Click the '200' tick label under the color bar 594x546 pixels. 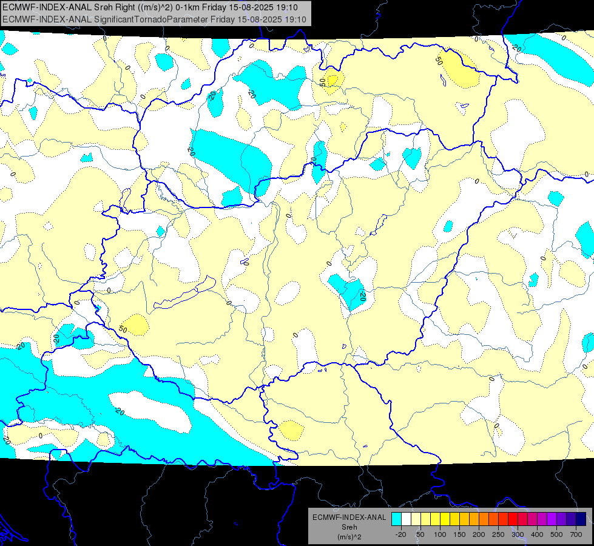point(479,534)
